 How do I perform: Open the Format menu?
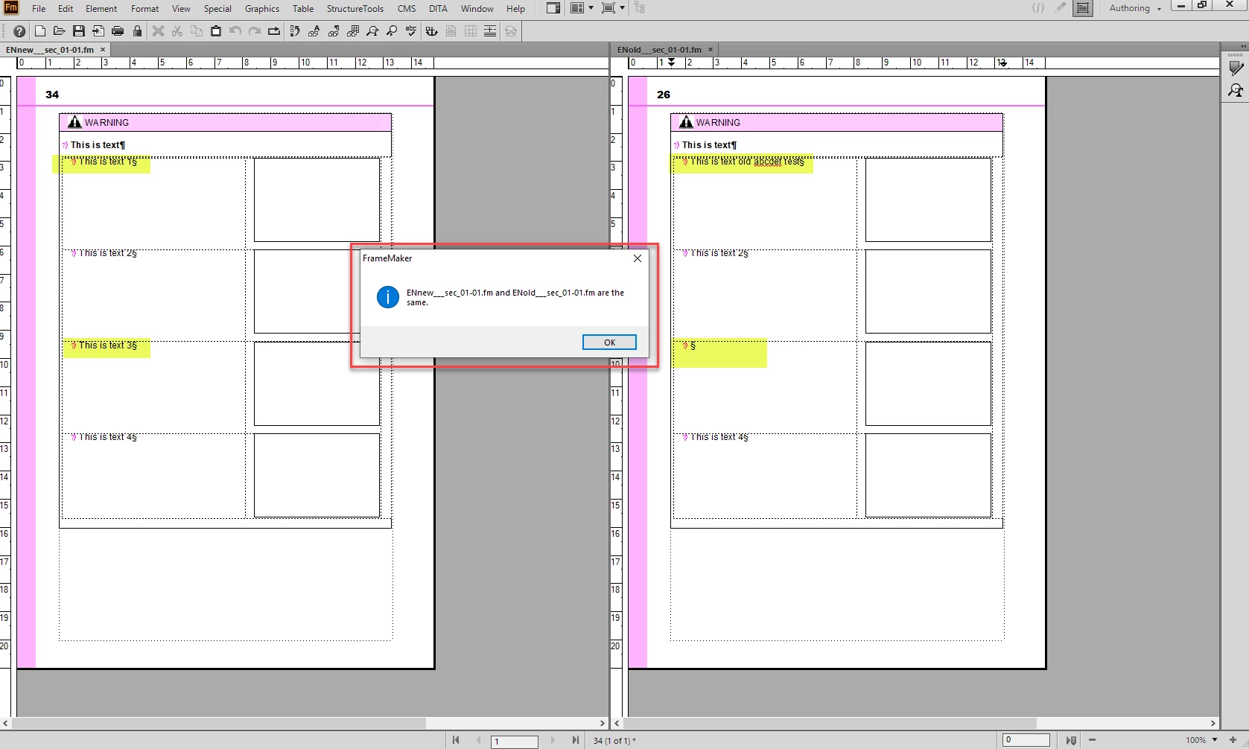coord(144,9)
